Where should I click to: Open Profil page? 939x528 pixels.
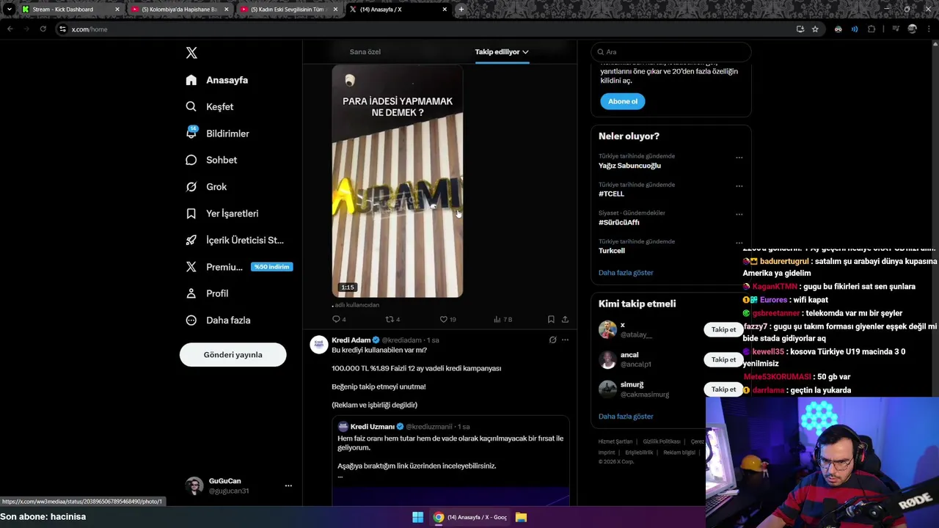point(207,293)
